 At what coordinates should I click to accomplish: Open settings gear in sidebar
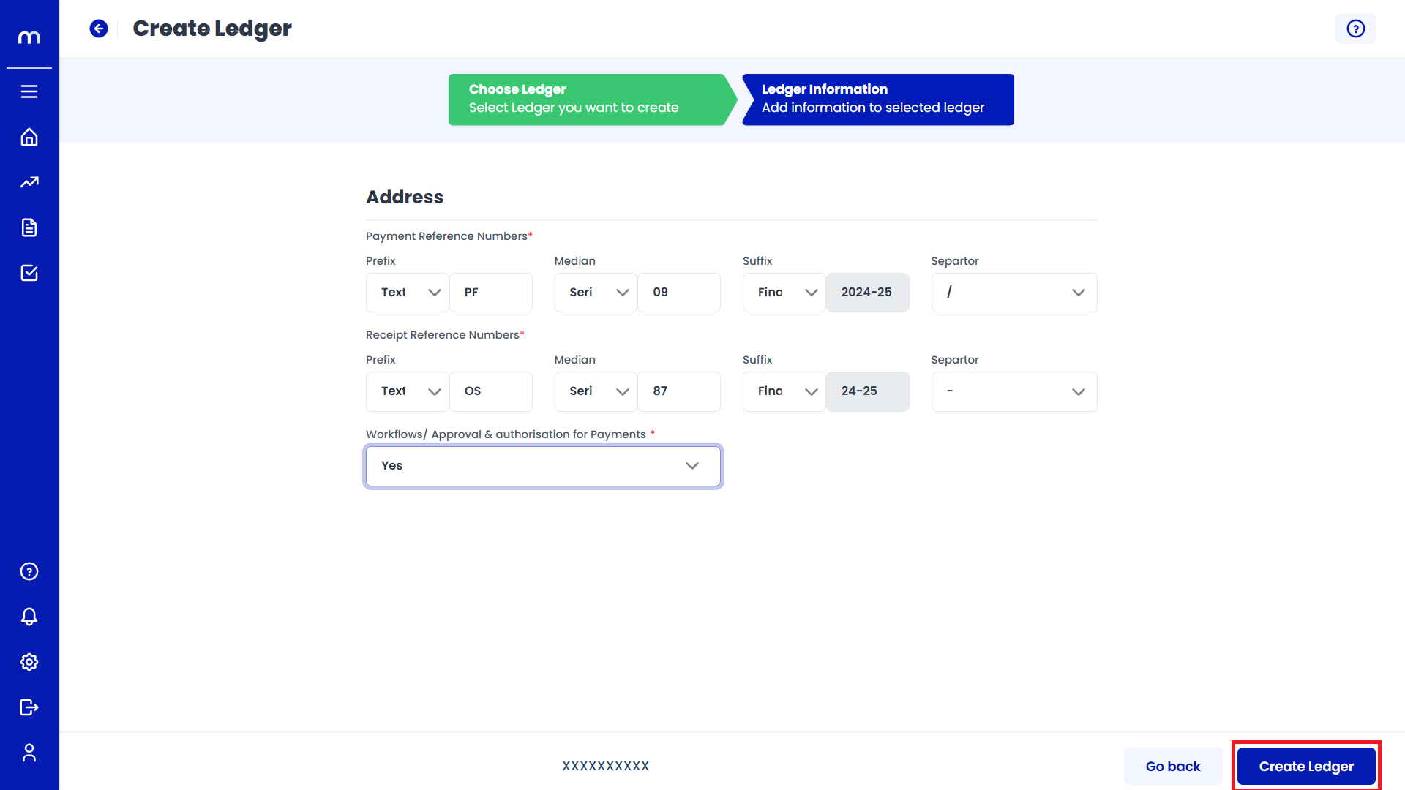[29, 662]
